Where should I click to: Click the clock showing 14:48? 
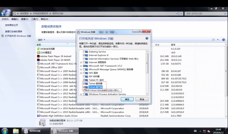point(218,129)
